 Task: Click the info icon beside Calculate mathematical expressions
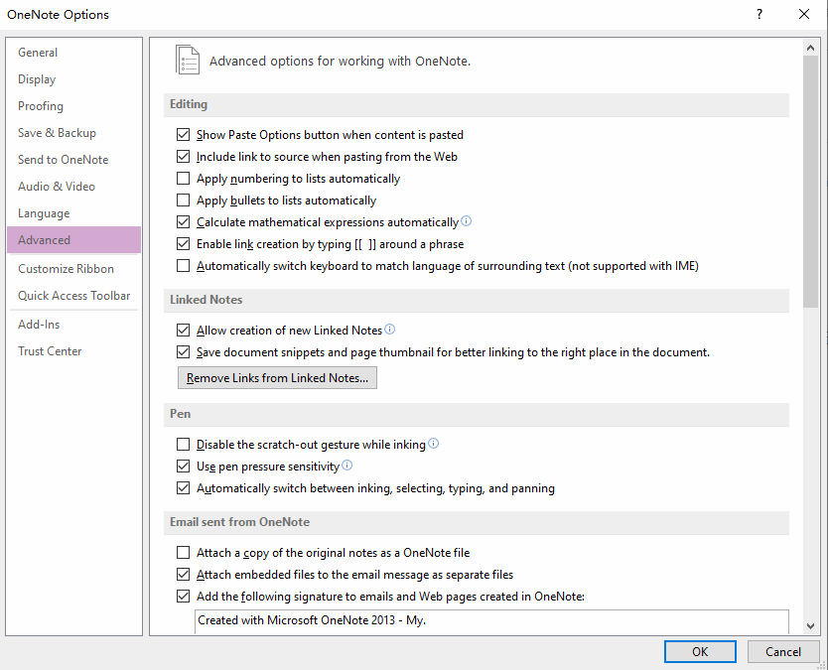pyautogui.click(x=466, y=221)
